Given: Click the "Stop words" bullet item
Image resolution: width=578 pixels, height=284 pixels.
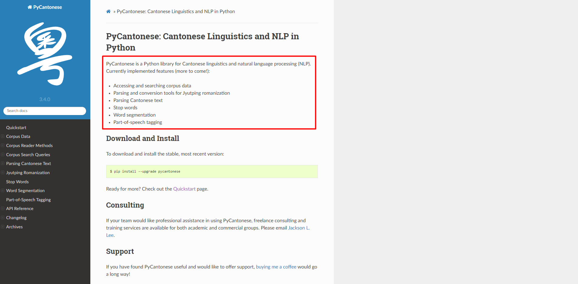Looking at the screenshot, I should 125,107.
